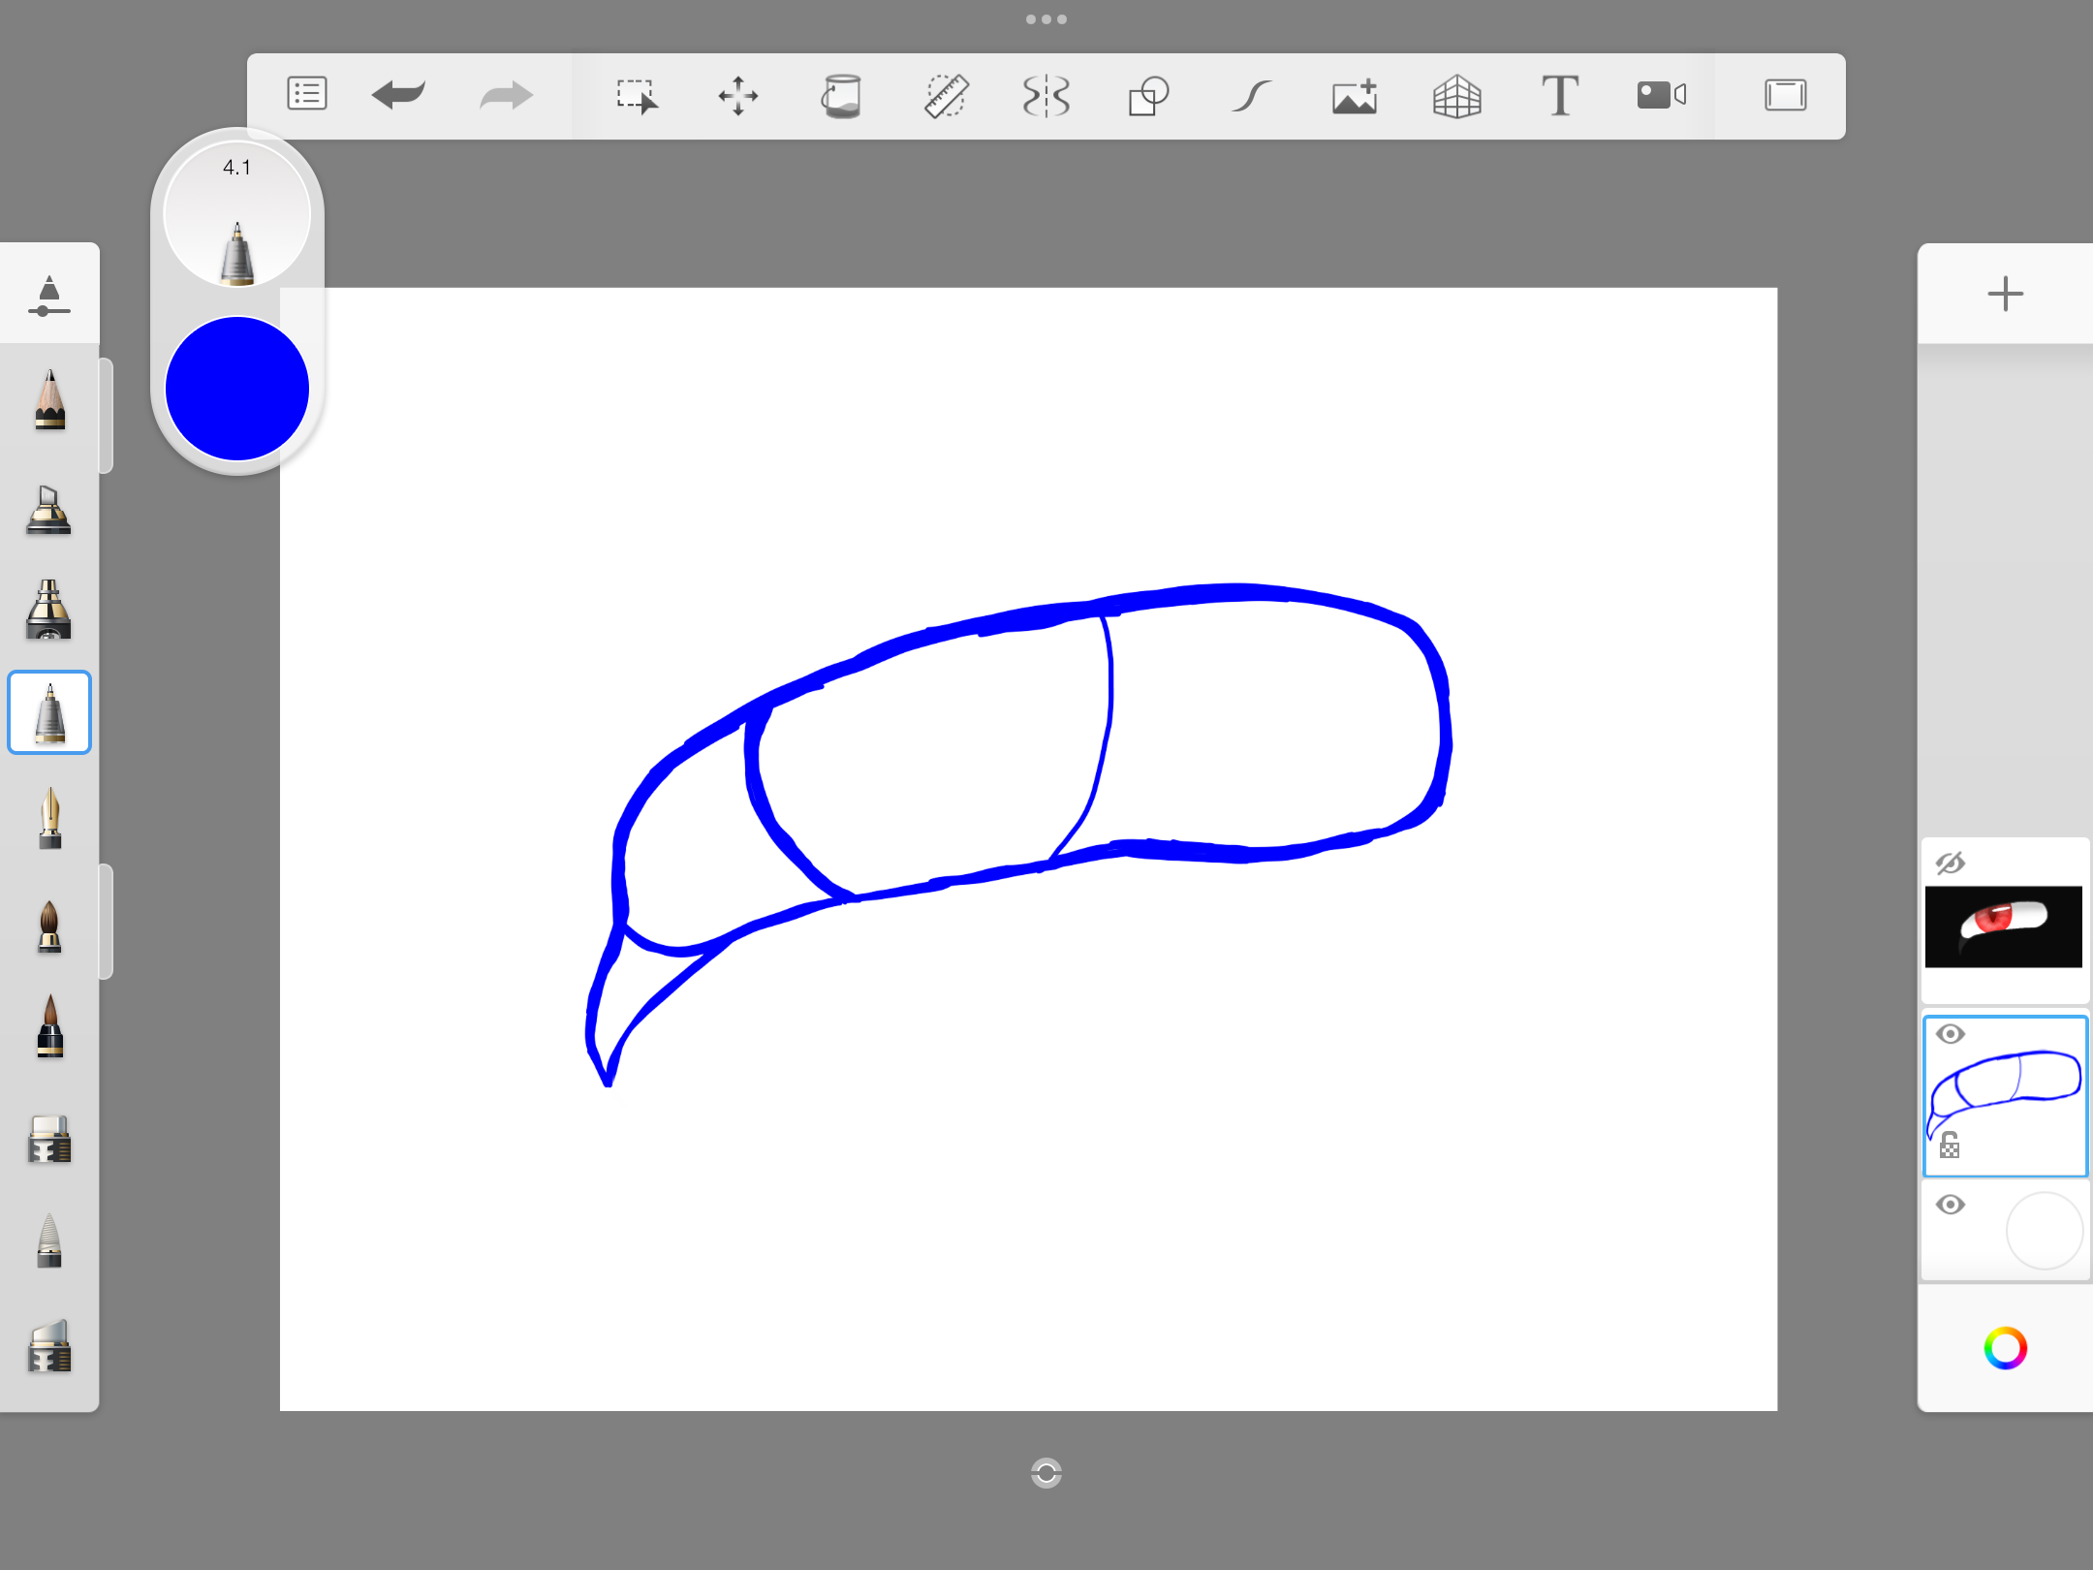Undo the last brush stroke
2093x1570 pixels.
pos(399,95)
